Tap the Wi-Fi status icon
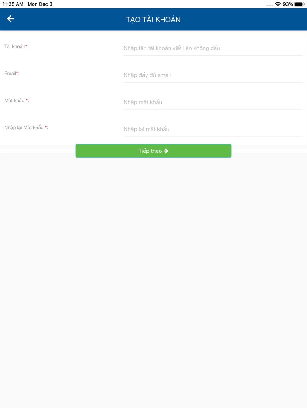307x409 pixels. tap(278, 4)
